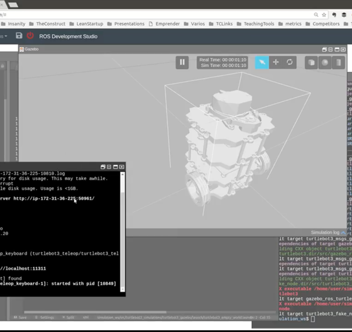Maximize the Gazebo window
This screenshot has height=332, width=352.
(x=337, y=49)
